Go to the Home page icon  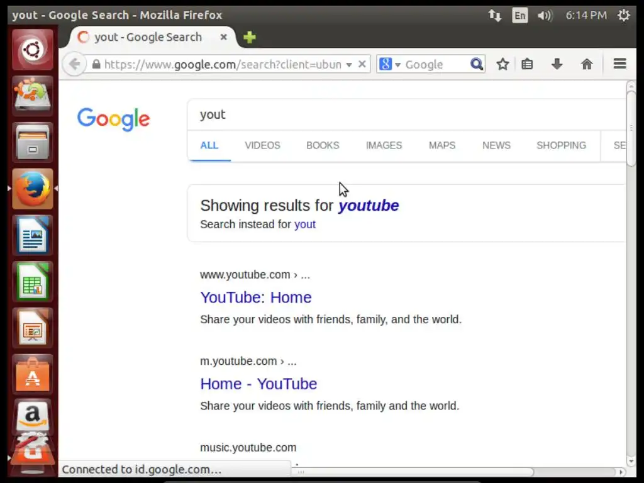(587, 64)
